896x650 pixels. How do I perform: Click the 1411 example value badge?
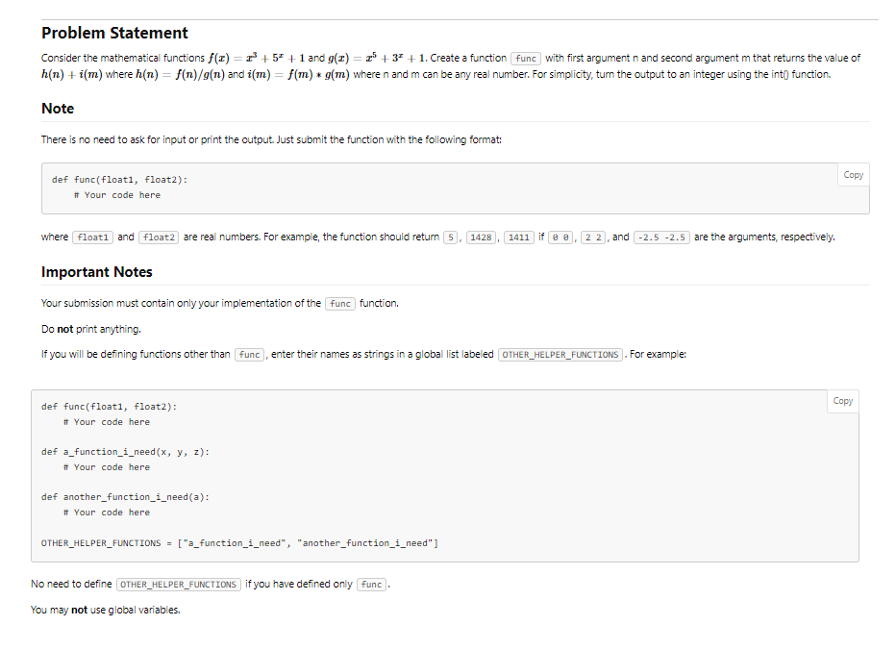(x=518, y=237)
